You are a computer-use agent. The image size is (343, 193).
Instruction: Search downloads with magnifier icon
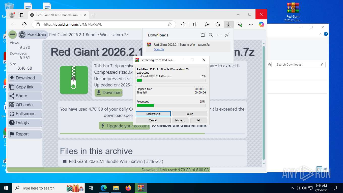(x=211, y=35)
